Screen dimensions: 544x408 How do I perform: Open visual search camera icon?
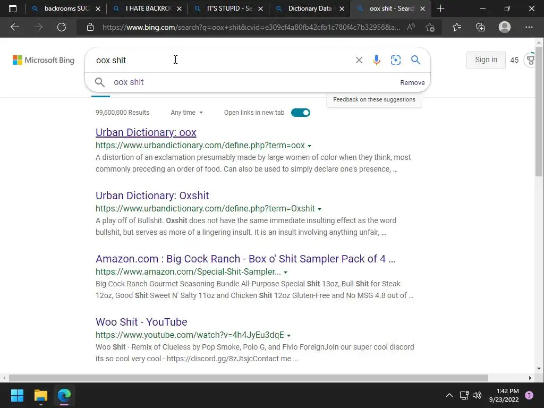[x=395, y=60]
